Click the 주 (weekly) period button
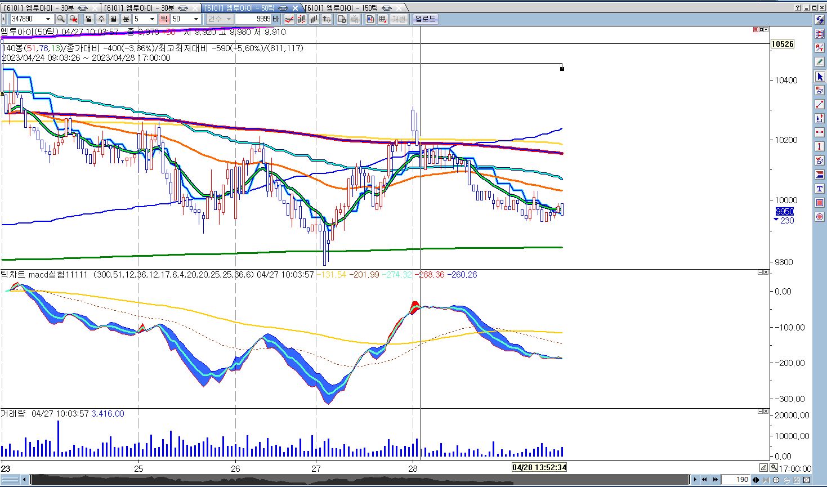 101,19
